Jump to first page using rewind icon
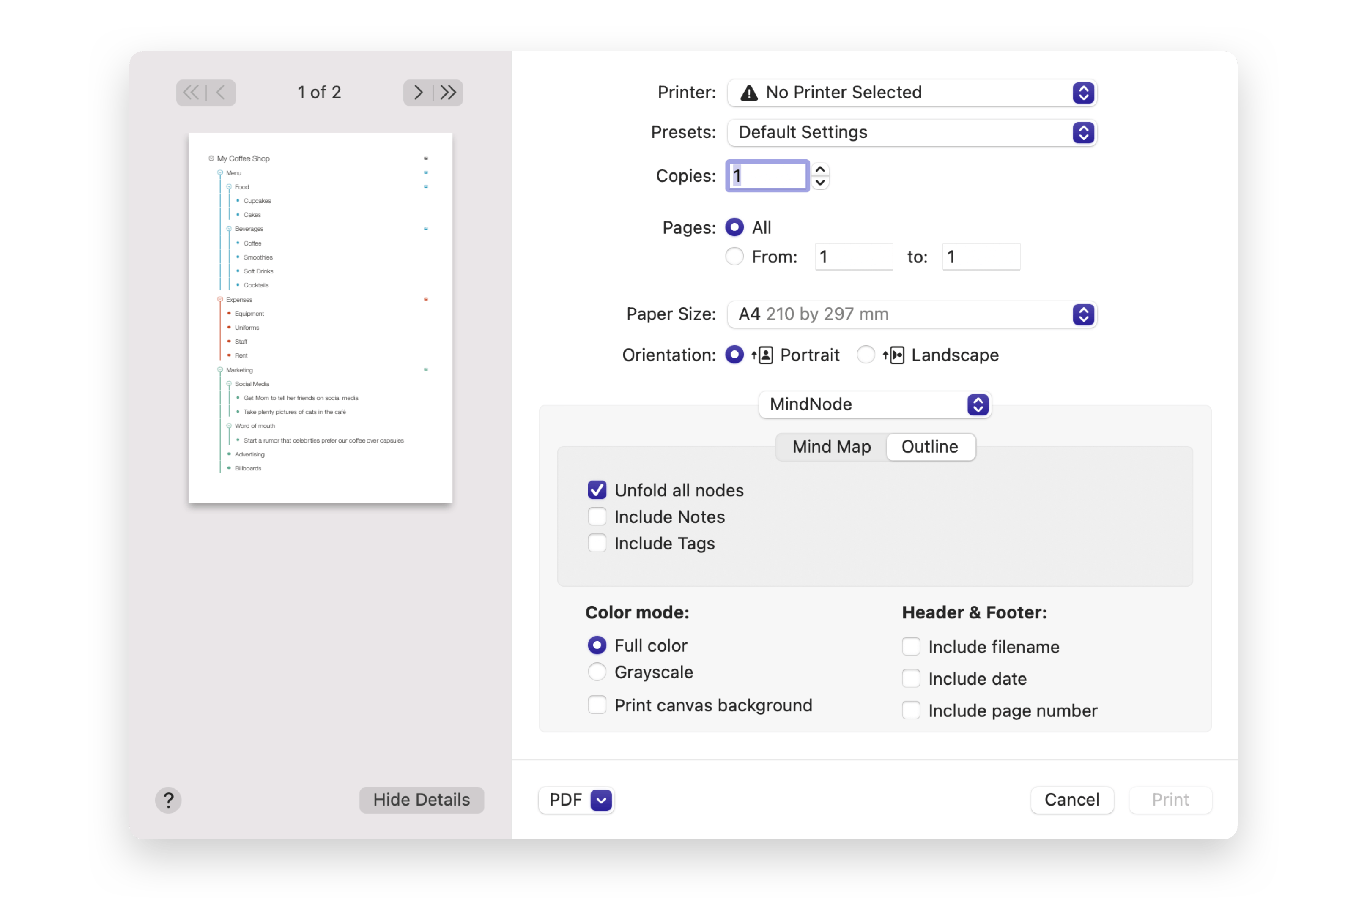This screenshot has height=899, width=1367. click(191, 93)
